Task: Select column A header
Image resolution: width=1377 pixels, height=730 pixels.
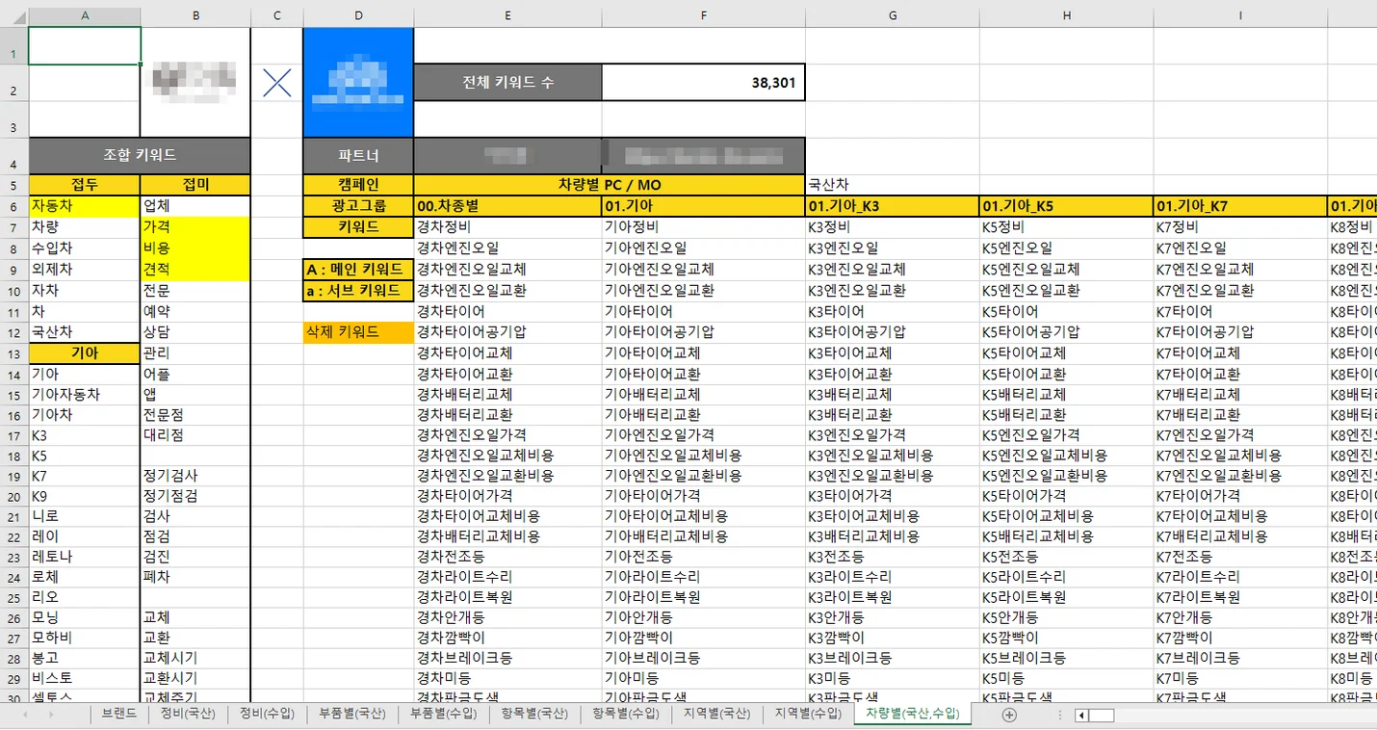Action: pos(85,14)
